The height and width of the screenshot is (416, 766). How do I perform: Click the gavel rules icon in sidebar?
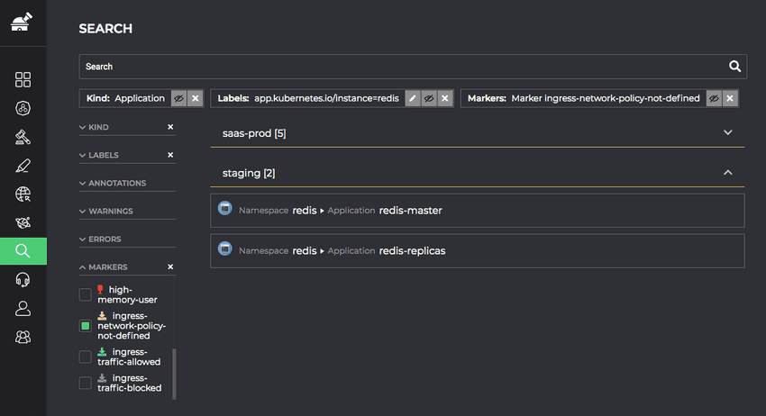(x=23, y=137)
